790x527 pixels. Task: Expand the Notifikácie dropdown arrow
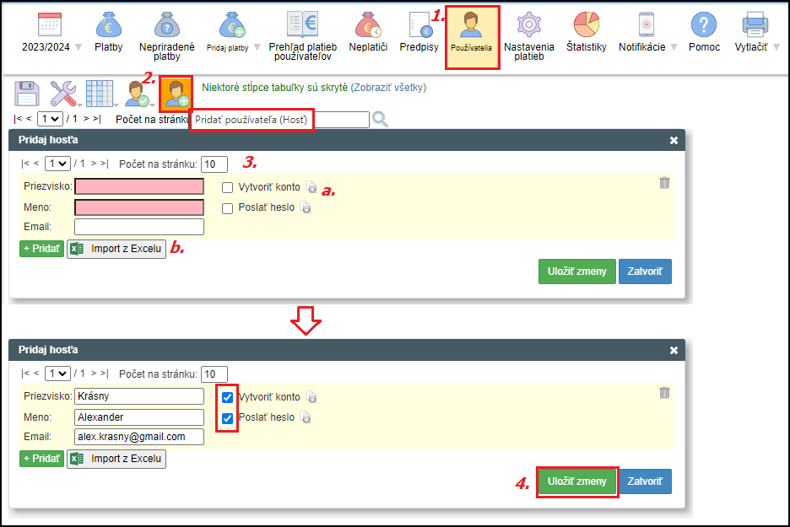pos(674,47)
